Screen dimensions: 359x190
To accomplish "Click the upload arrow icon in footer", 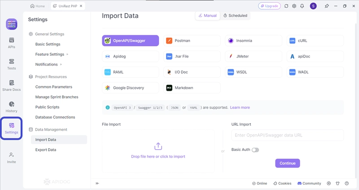I will [329, 183].
